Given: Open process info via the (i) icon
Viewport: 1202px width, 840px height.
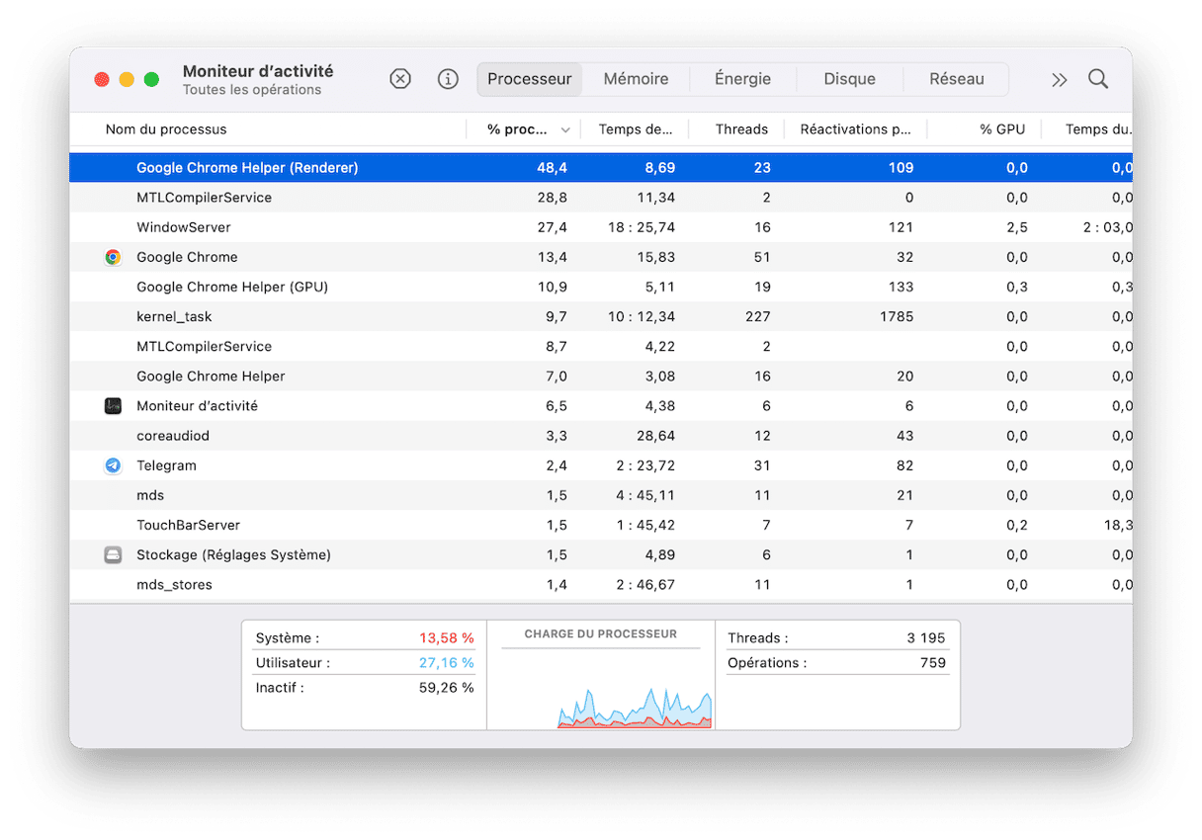Looking at the screenshot, I should point(448,79).
